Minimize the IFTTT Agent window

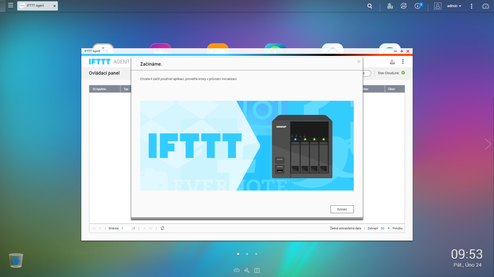[x=395, y=51]
